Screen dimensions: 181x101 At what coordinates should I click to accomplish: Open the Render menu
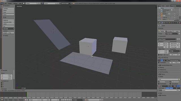pos(10,3)
